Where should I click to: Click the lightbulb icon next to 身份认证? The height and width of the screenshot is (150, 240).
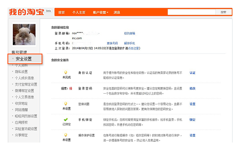click(x=66, y=72)
